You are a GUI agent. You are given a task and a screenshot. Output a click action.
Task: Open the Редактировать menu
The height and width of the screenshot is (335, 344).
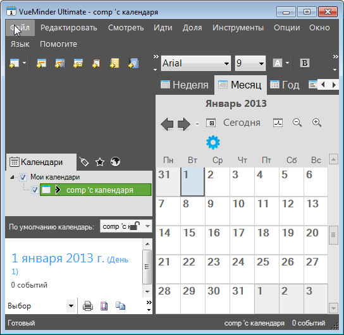[x=69, y=28]
